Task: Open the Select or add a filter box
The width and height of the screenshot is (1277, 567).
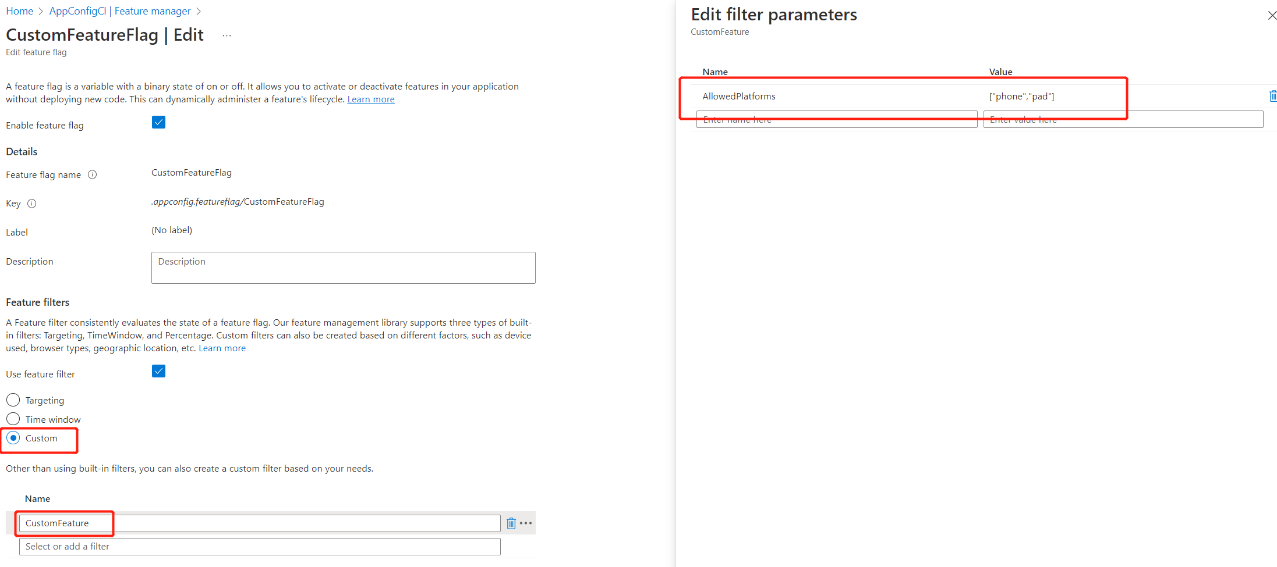Action: click(x=259, y=547)
